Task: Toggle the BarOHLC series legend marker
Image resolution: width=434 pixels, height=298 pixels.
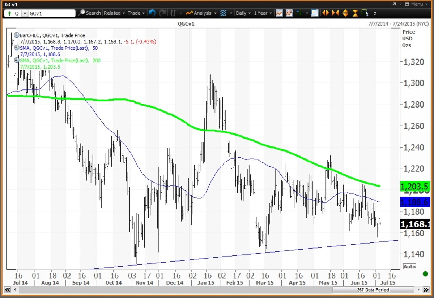Action: point(17,35)
